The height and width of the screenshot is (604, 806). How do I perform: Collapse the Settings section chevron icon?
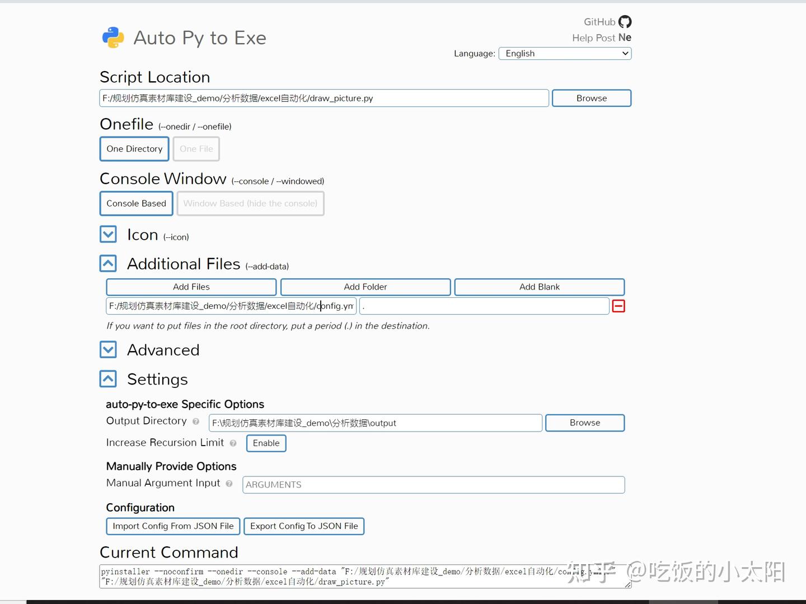(x=108, y=378)
